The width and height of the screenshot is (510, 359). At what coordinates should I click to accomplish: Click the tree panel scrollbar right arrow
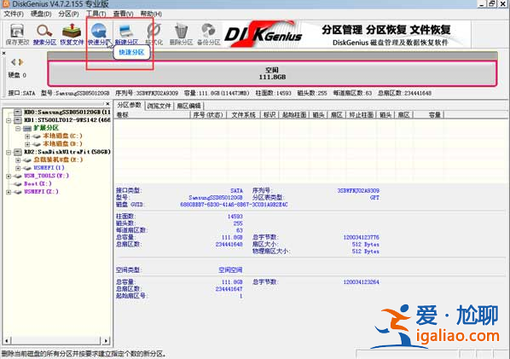tap(106, 341)
